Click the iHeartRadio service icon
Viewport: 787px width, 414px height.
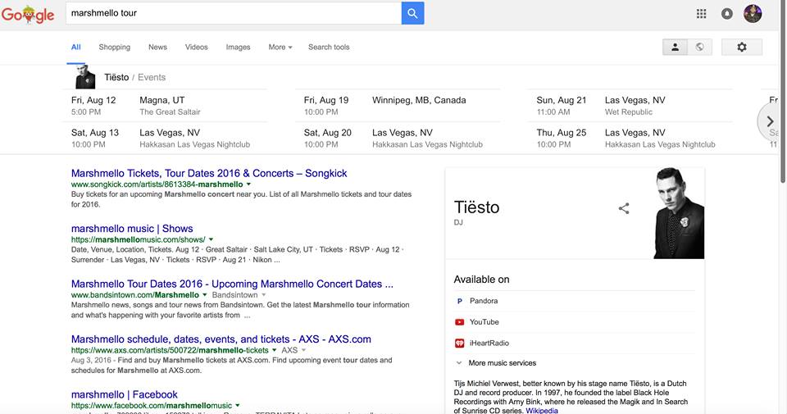459,343
